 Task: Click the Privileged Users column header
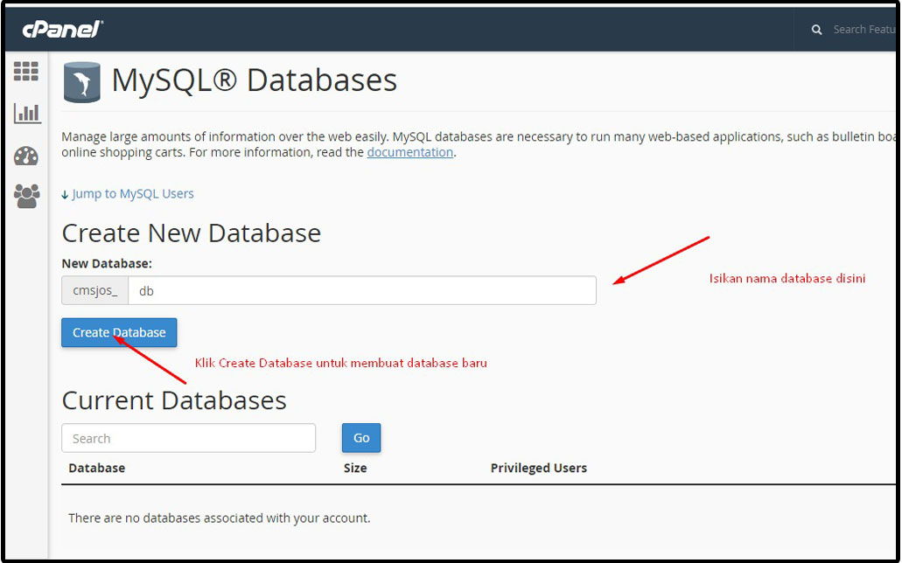point(538,468)
